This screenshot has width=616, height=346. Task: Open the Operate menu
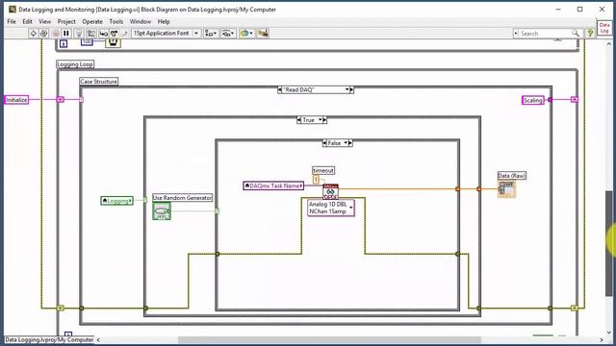(x=92, y=21)
